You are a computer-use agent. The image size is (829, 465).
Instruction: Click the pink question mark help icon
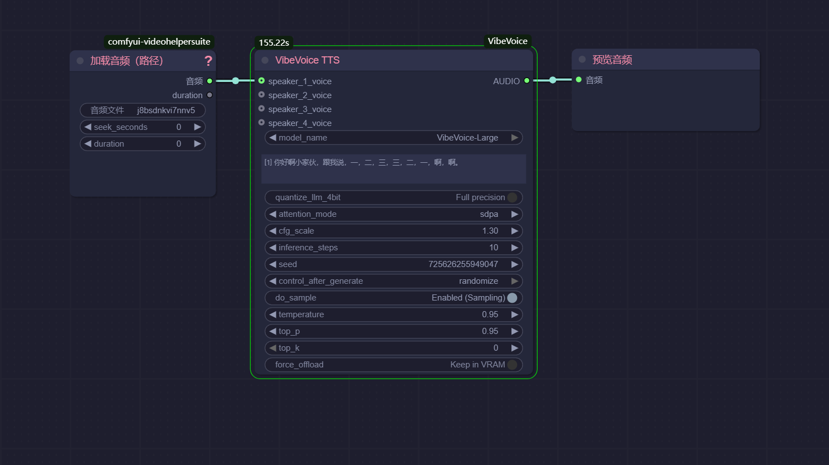pyautogui.click(x=208, y=61)
